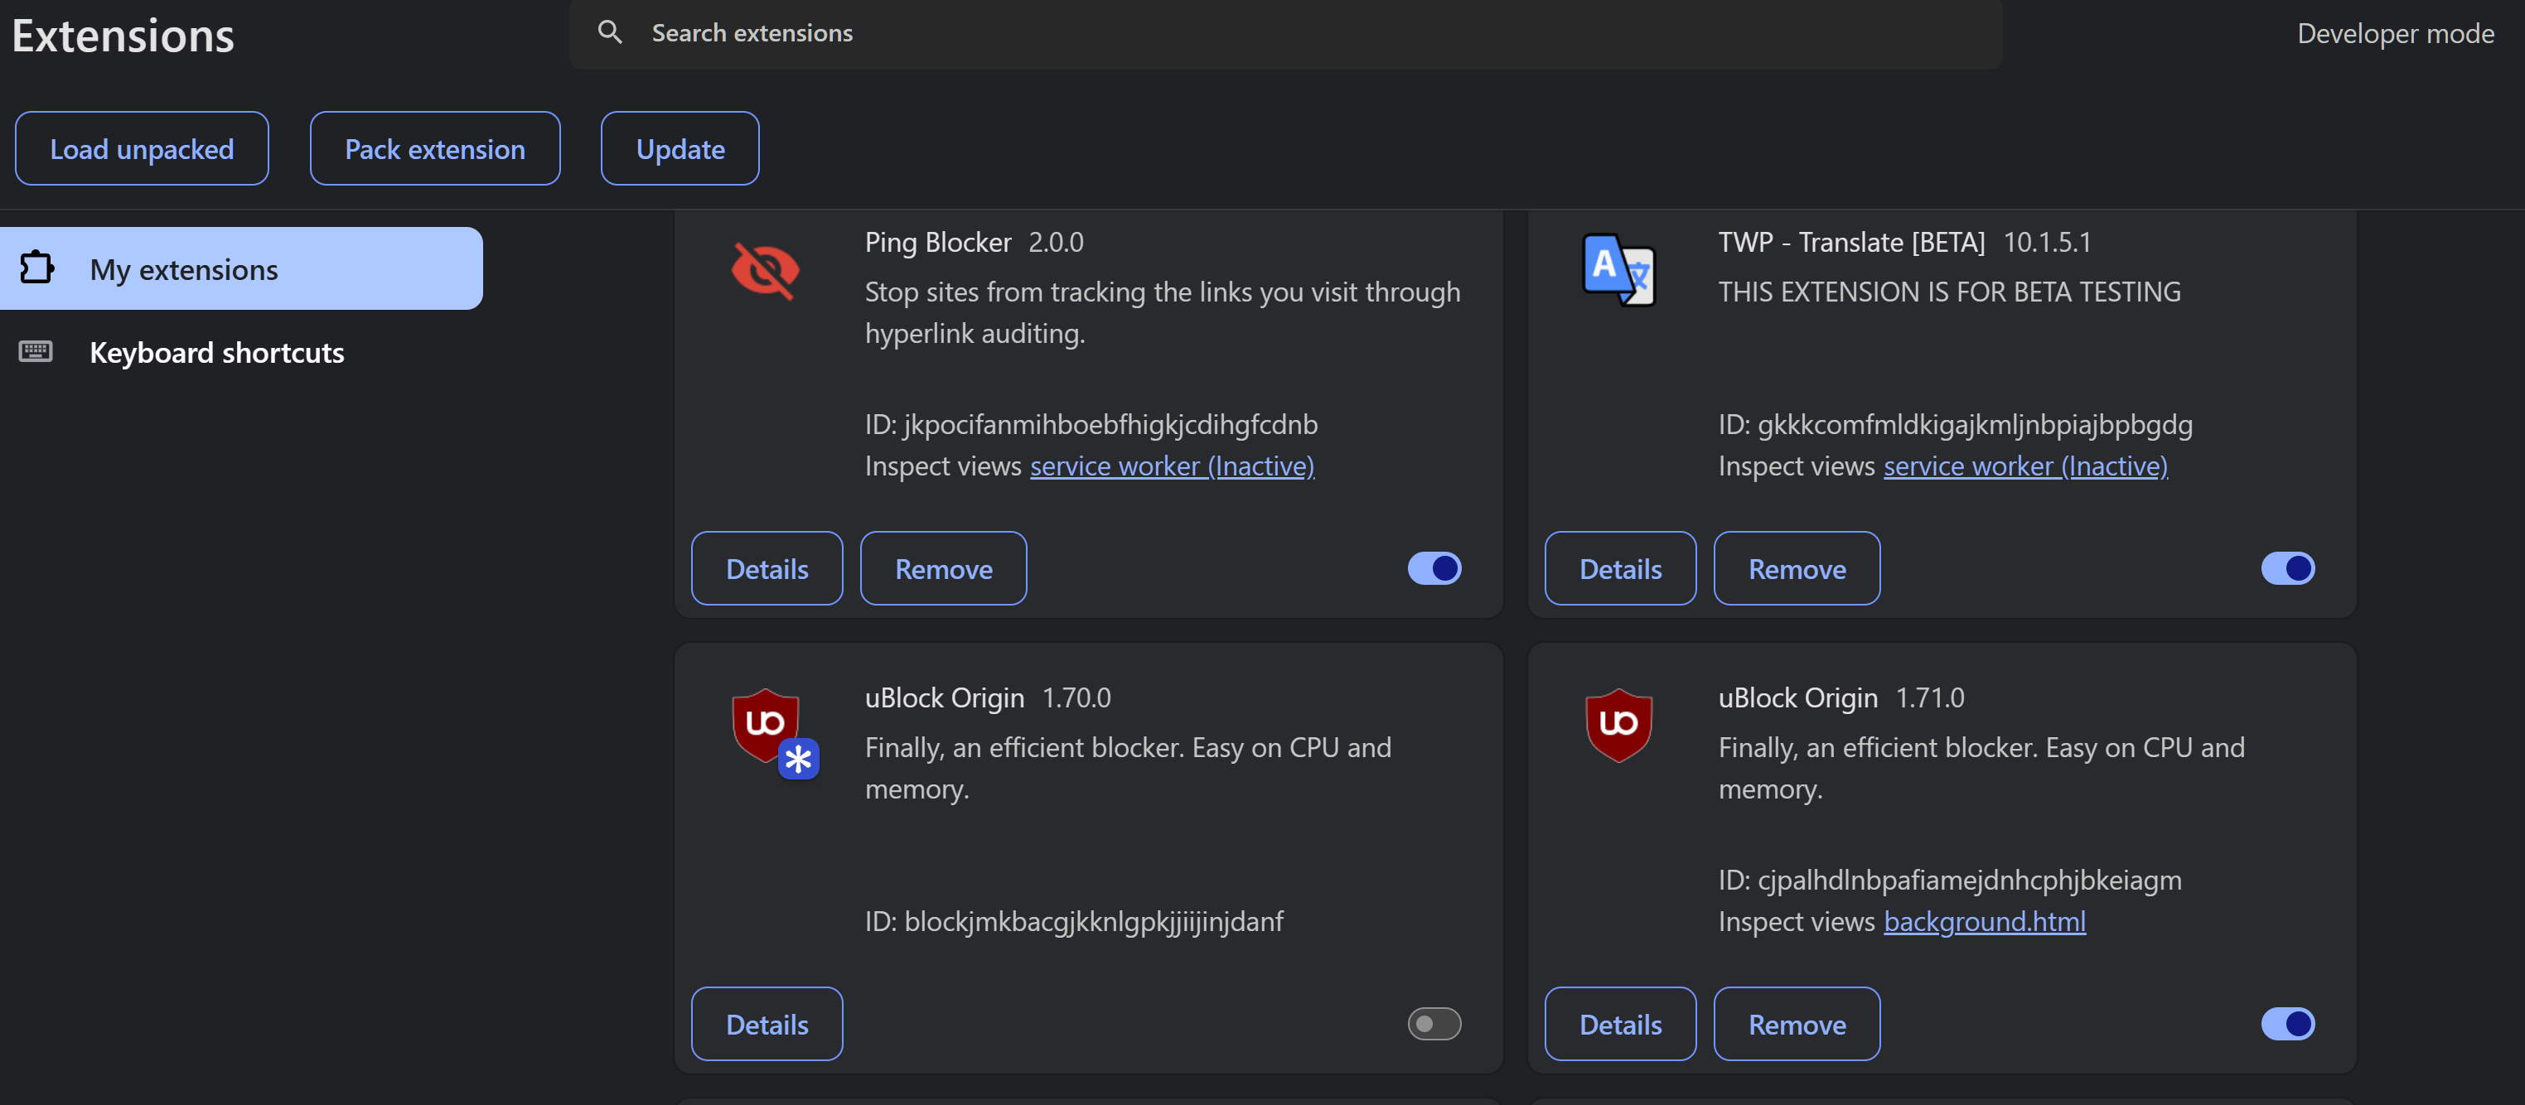
Task: Remove uBlock Origin 1.71.0
Action: tap(1797, 1024)
